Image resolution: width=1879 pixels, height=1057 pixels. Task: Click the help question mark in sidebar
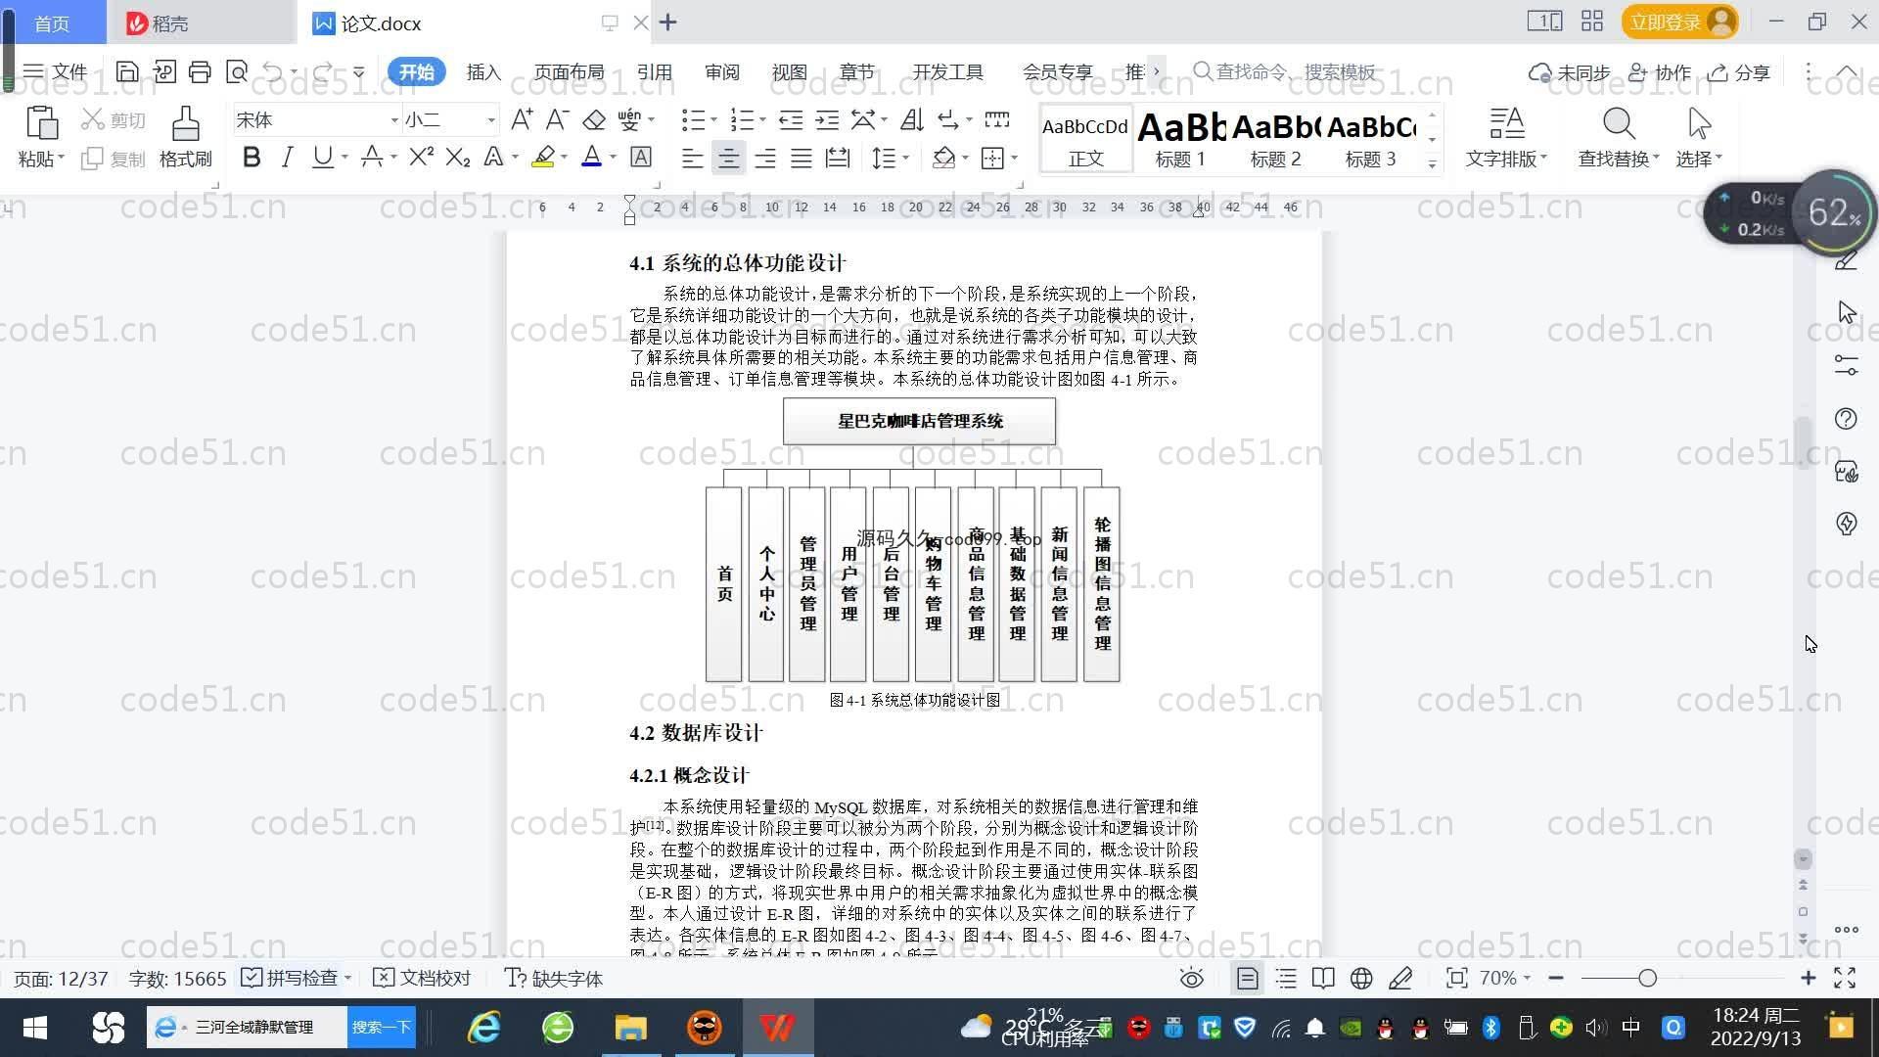1846,419
